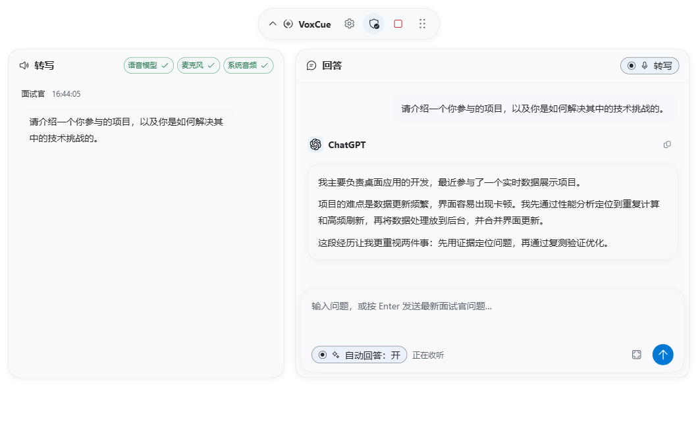Click the 回答 panel heading
This screenshot has height=437, width=698.
[x=332, y=65]
